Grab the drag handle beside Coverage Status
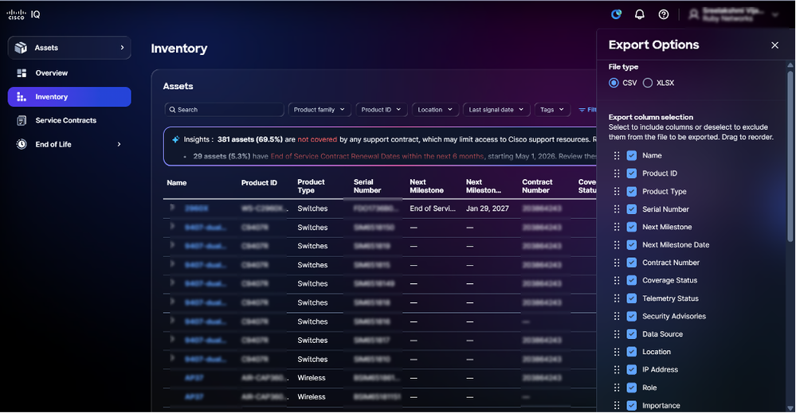Viewport: 796px width, 413px height. tap(617, 280)
